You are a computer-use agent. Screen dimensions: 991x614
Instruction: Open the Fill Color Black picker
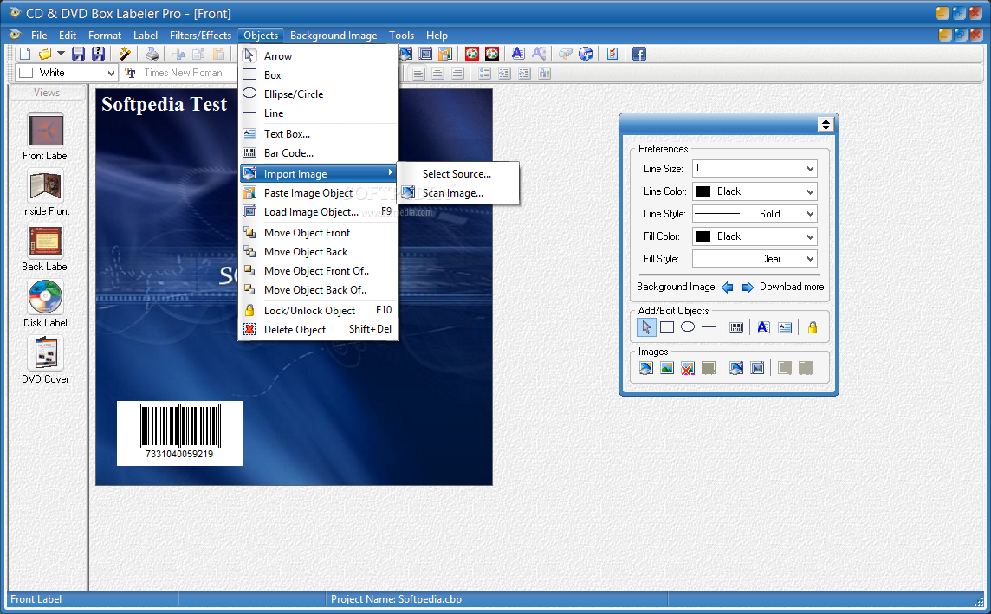755,236
